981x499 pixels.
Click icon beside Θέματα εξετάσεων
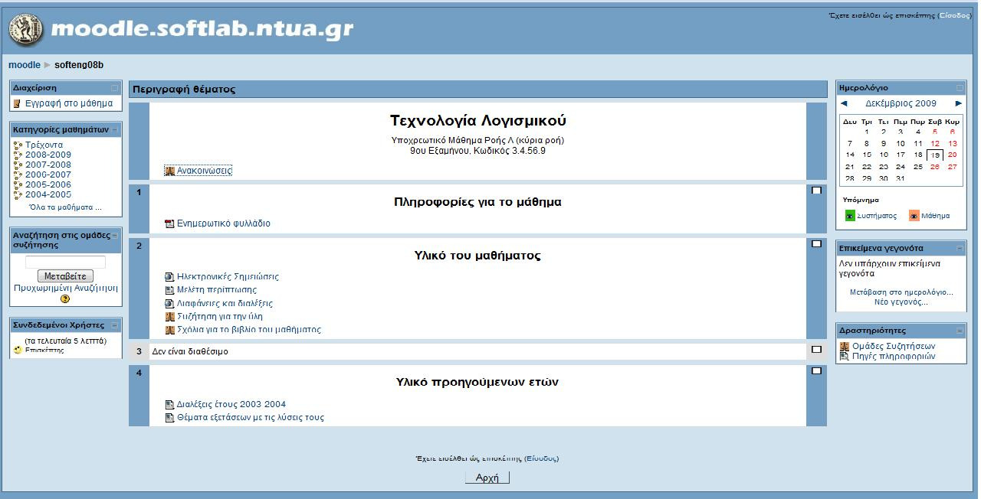[170, 418]
